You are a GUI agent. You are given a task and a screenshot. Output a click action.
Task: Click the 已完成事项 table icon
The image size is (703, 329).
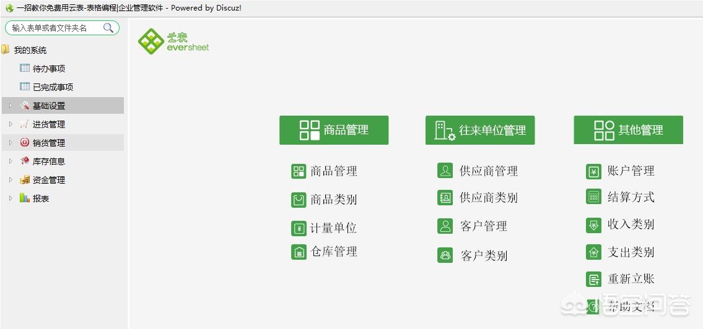(x=25, y=87)
